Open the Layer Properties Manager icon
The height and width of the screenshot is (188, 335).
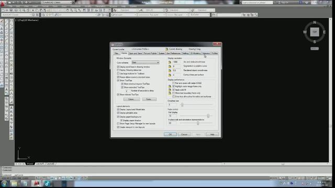[43, 15]
